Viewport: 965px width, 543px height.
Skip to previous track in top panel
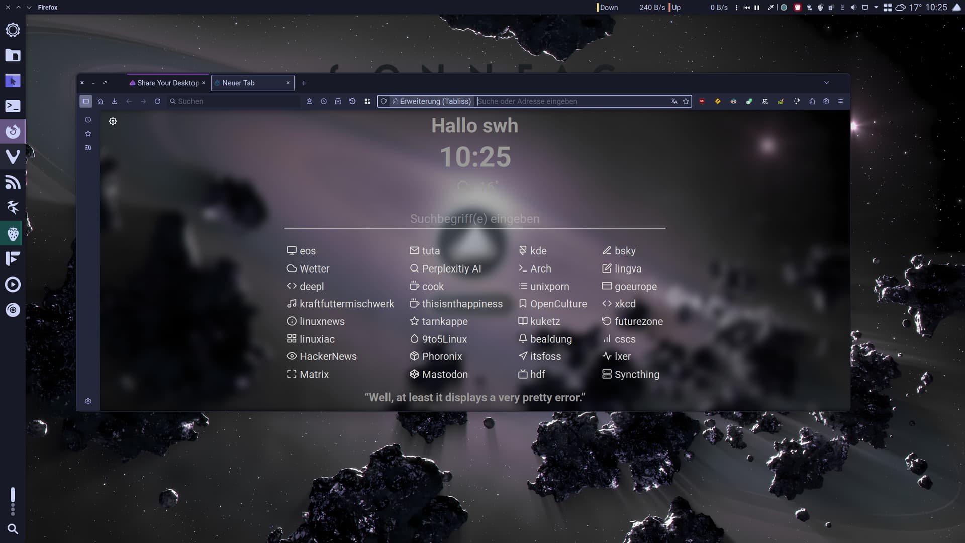click(746, 8)
